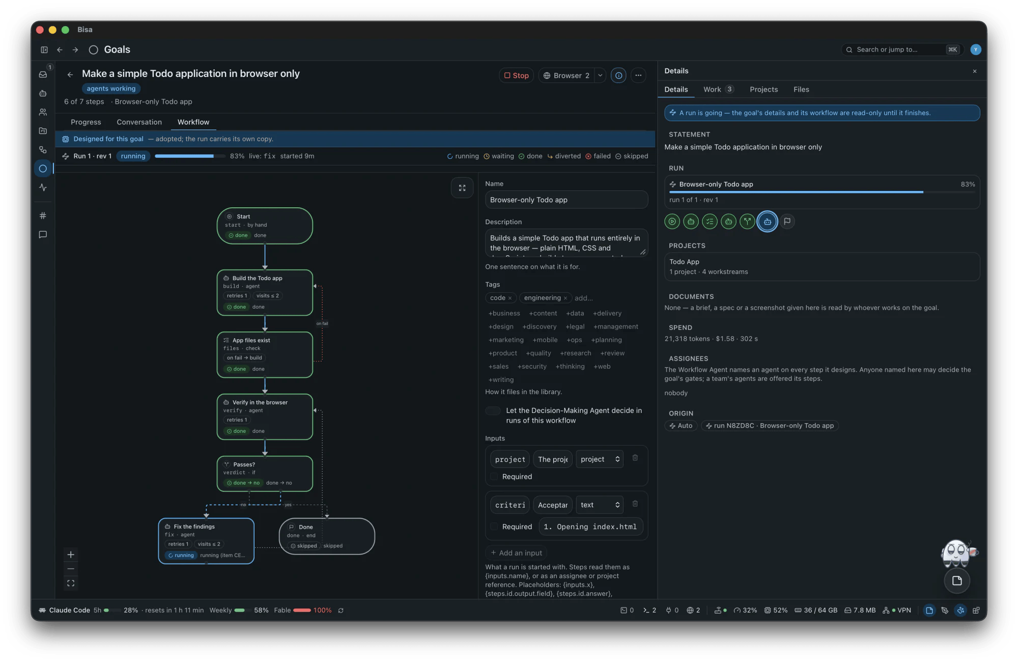Viewport: 1018px width, 662px height.
Task: Click the fullscreen expand icon on the workflow canvas
Action: (462, 188)
